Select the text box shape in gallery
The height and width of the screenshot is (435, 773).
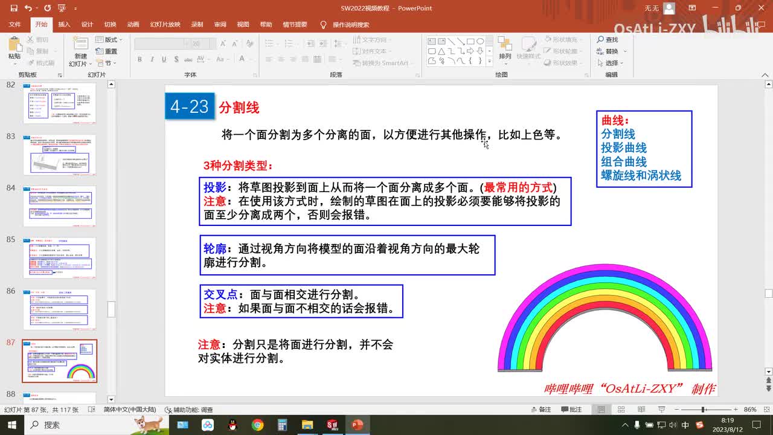(432, 41)
